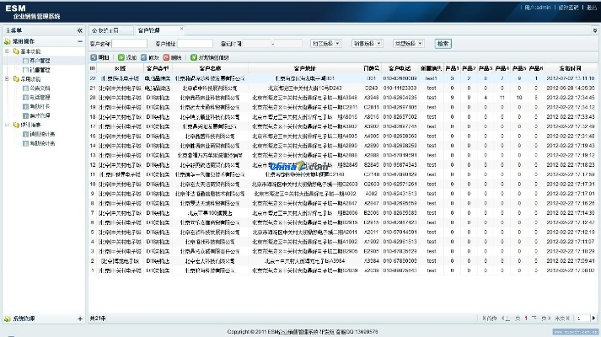
Task: Open the middle filter dropdown
Action: tap(368, 44)
